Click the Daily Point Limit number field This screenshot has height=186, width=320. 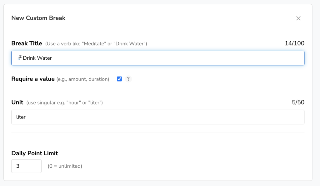(26, 166)
